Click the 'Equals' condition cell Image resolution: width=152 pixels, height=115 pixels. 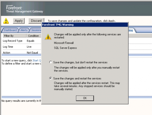(x=31, y=41)
